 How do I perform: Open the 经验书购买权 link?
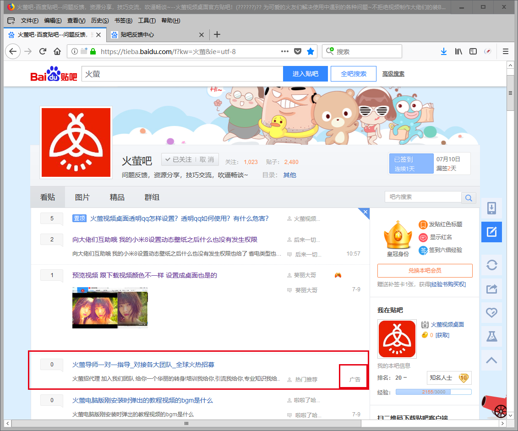point(448,284)
